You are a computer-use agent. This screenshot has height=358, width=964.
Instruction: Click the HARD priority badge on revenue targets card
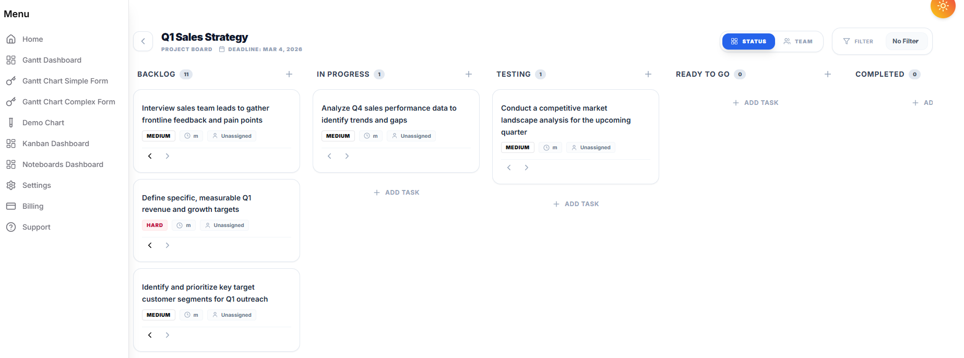(x=154, y=225)
